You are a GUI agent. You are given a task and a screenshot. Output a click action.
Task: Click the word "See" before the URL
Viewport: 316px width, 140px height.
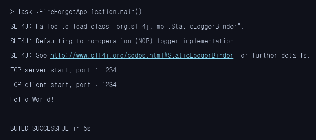pos(41,55)
